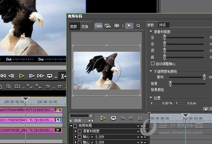
Task: Adjust the 底 crop slider
Action: [x=164, y=57]
